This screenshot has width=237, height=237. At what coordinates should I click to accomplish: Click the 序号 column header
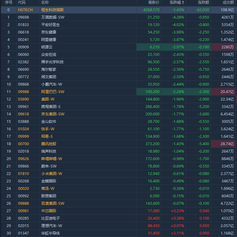(x=9, y=3)
